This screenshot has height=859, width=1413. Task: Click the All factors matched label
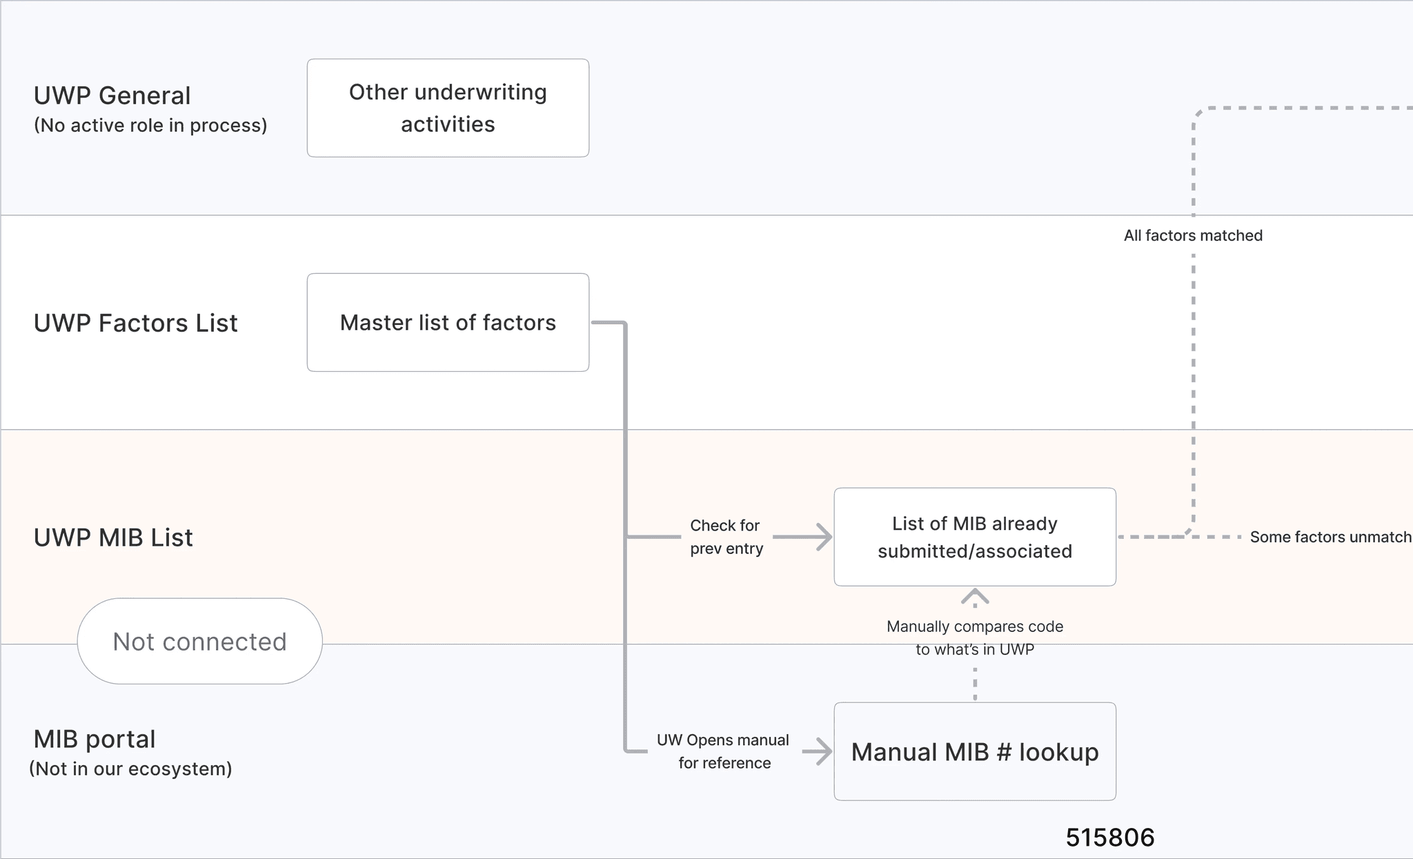click(1193, 235)
